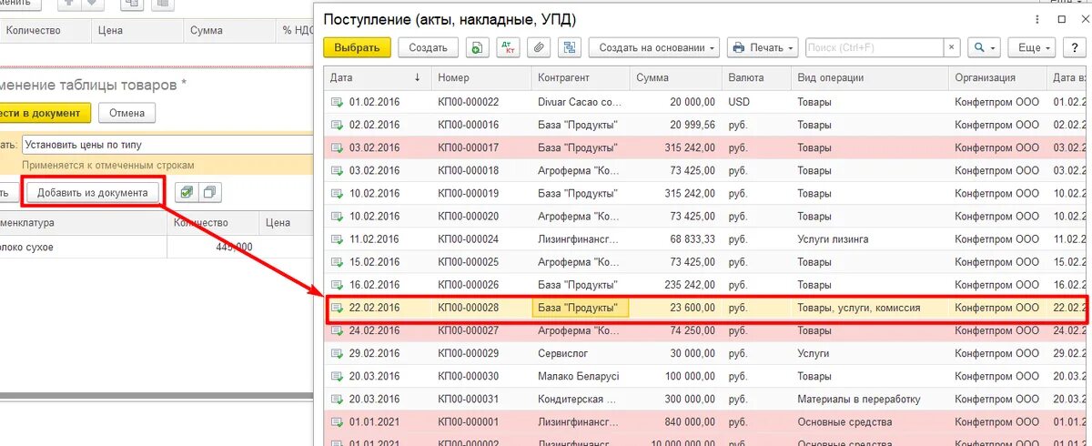This screenshot has height=446, width=1092.
Task: Select the 68 833,33 sum cell
Action: (x=675, y=239)
